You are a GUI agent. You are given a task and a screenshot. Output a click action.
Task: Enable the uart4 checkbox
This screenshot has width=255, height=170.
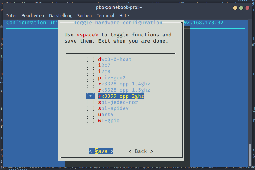[91, 115]
